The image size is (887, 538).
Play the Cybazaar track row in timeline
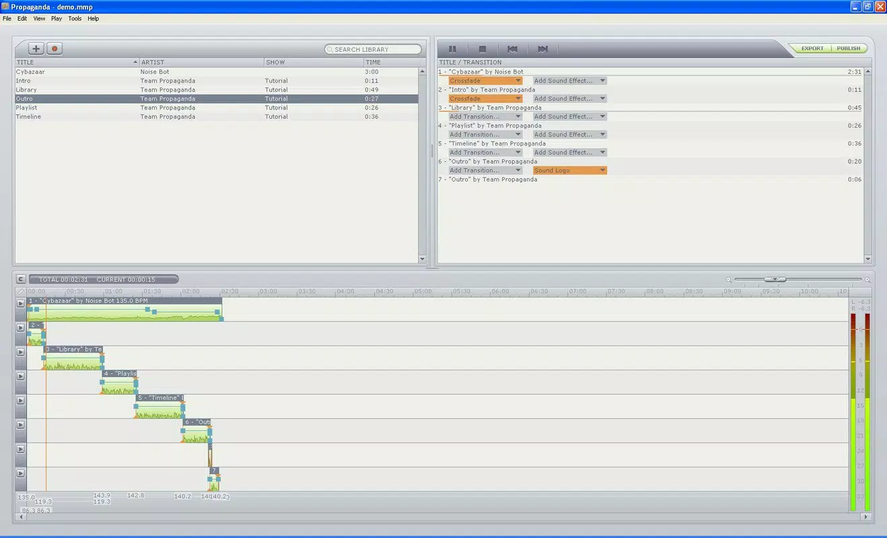(20, 303)
